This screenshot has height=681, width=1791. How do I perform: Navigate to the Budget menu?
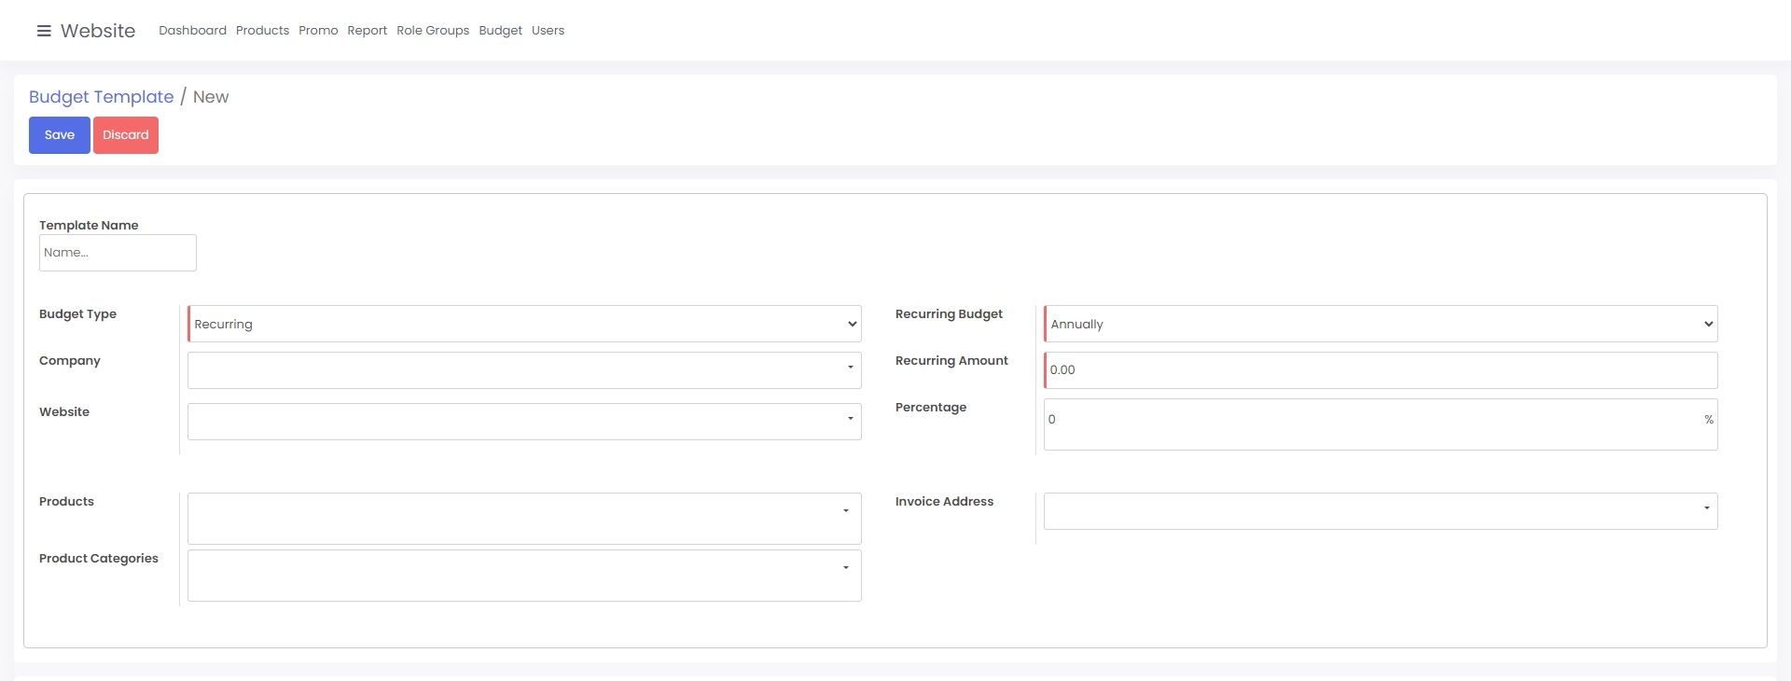[x=500, y=31]
